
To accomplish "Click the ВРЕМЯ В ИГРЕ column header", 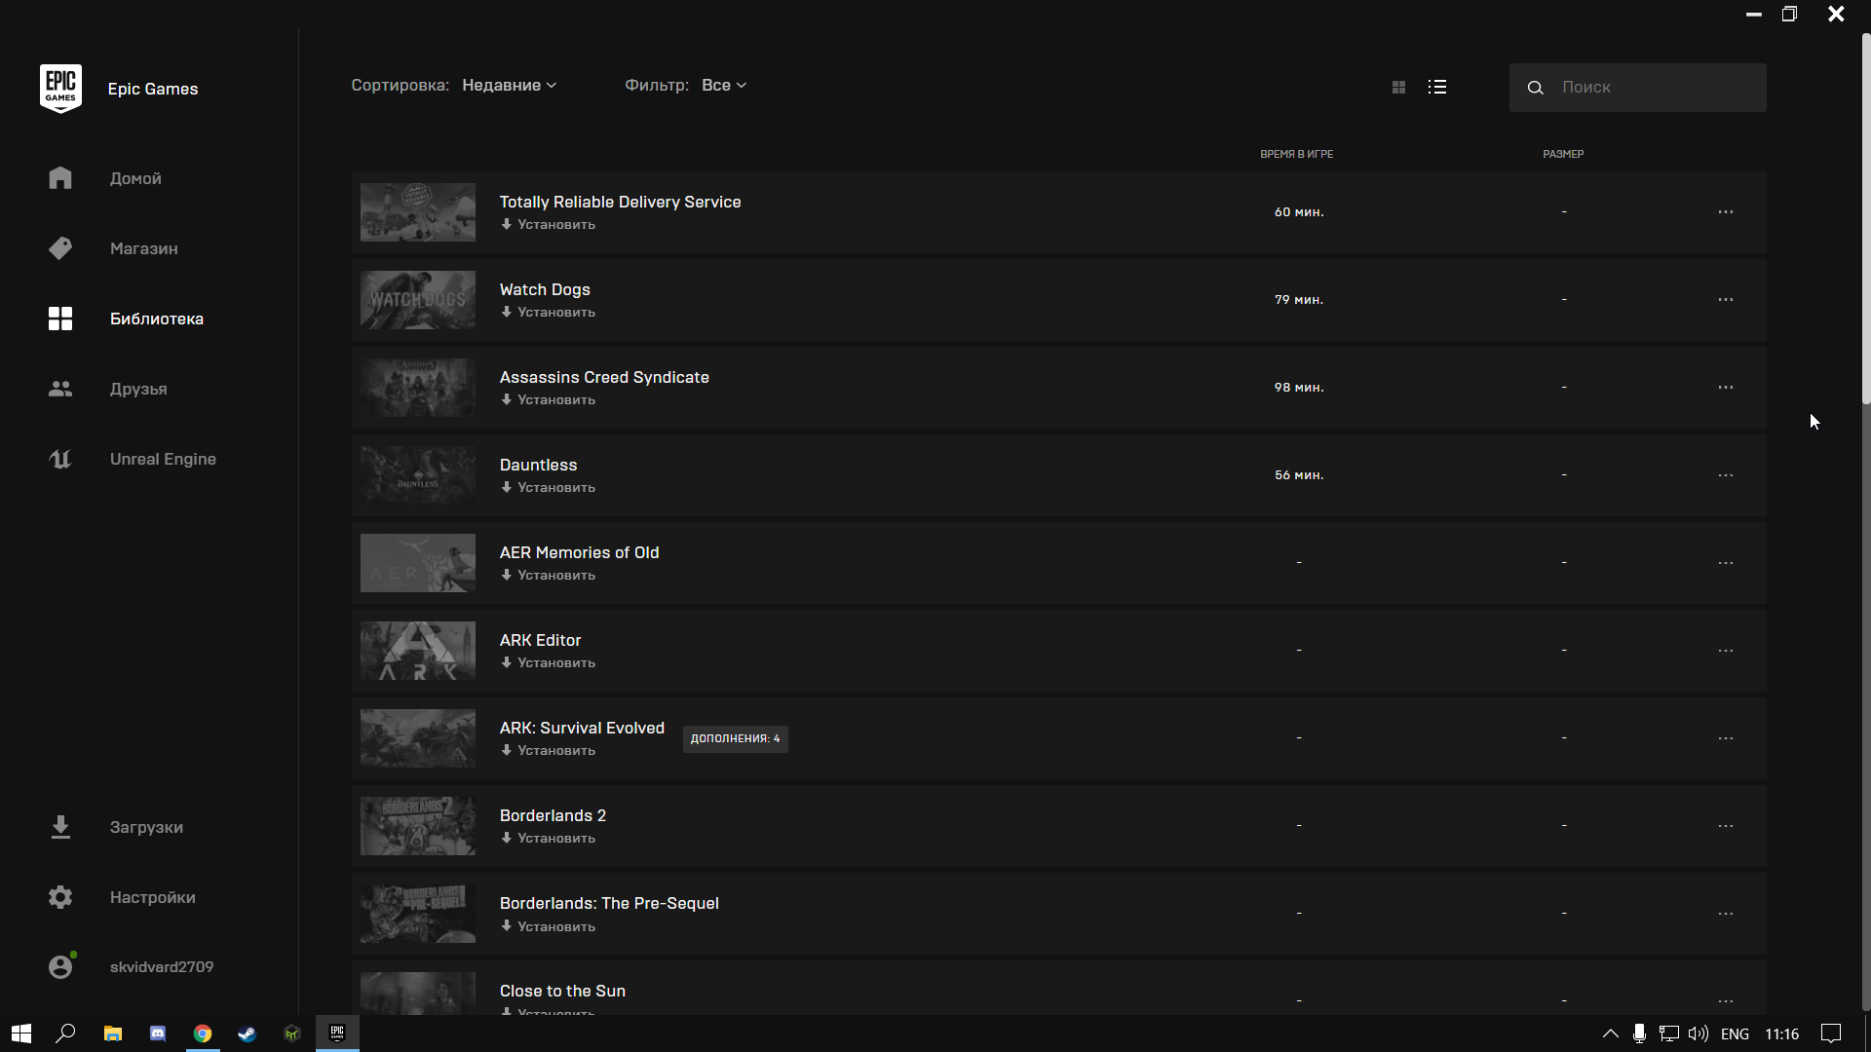I will point(1297,154).
